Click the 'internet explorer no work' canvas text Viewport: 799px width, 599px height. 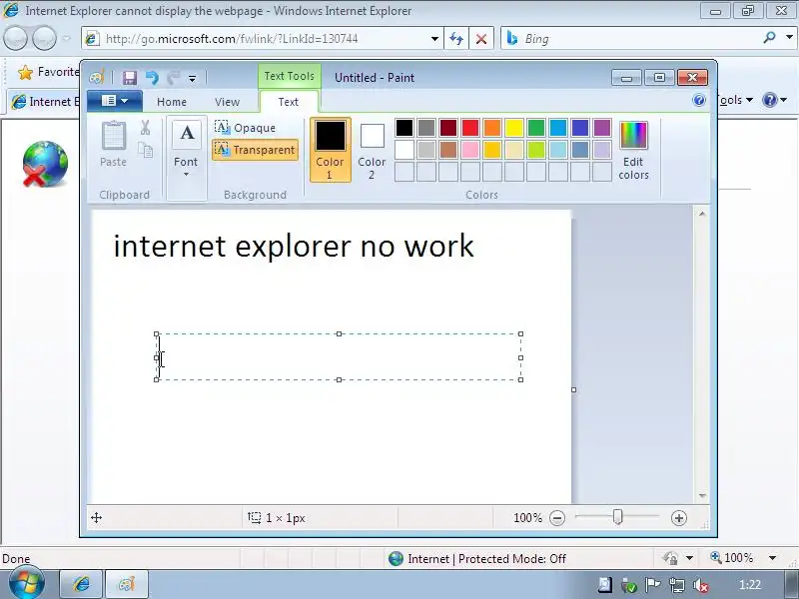(x=294, y=247)
